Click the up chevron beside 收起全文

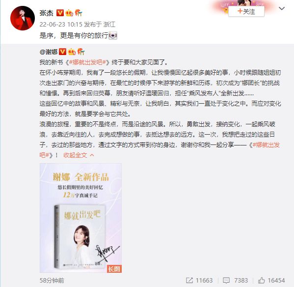tap(92, 155)
